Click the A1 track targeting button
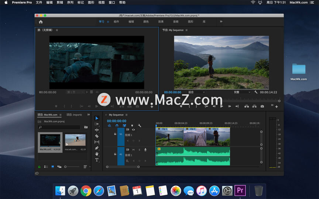 pos(121,156)
